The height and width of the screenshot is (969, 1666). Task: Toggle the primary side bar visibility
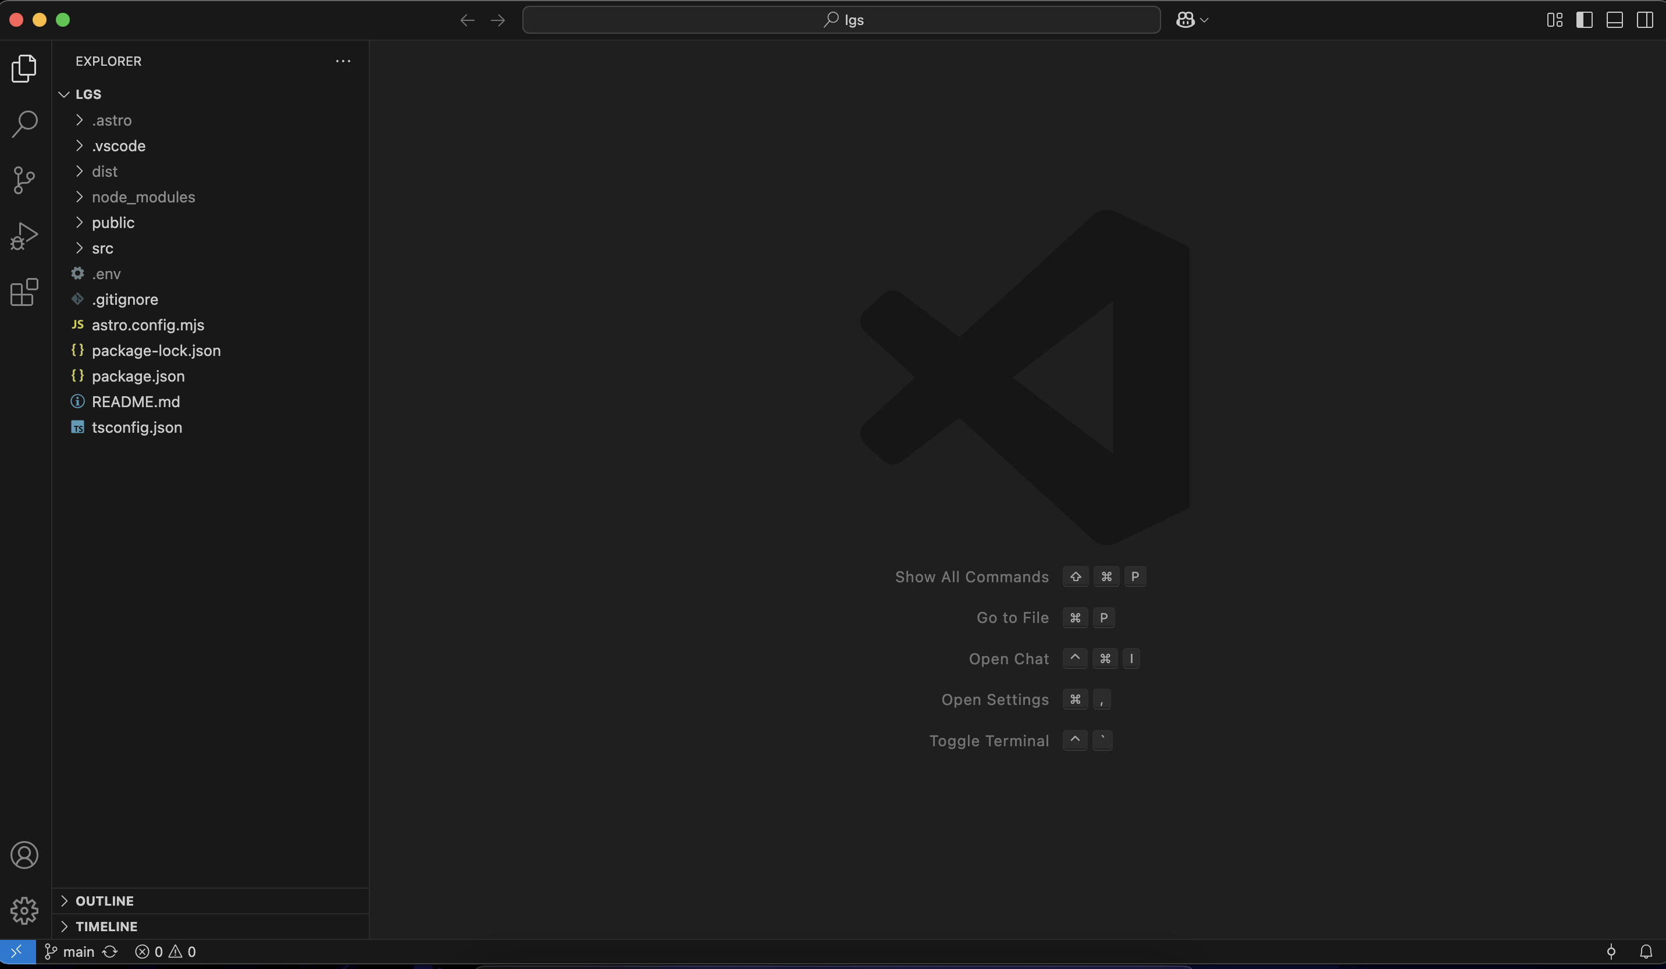[1585, 20]
